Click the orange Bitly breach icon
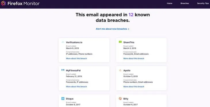 [120, 98]
